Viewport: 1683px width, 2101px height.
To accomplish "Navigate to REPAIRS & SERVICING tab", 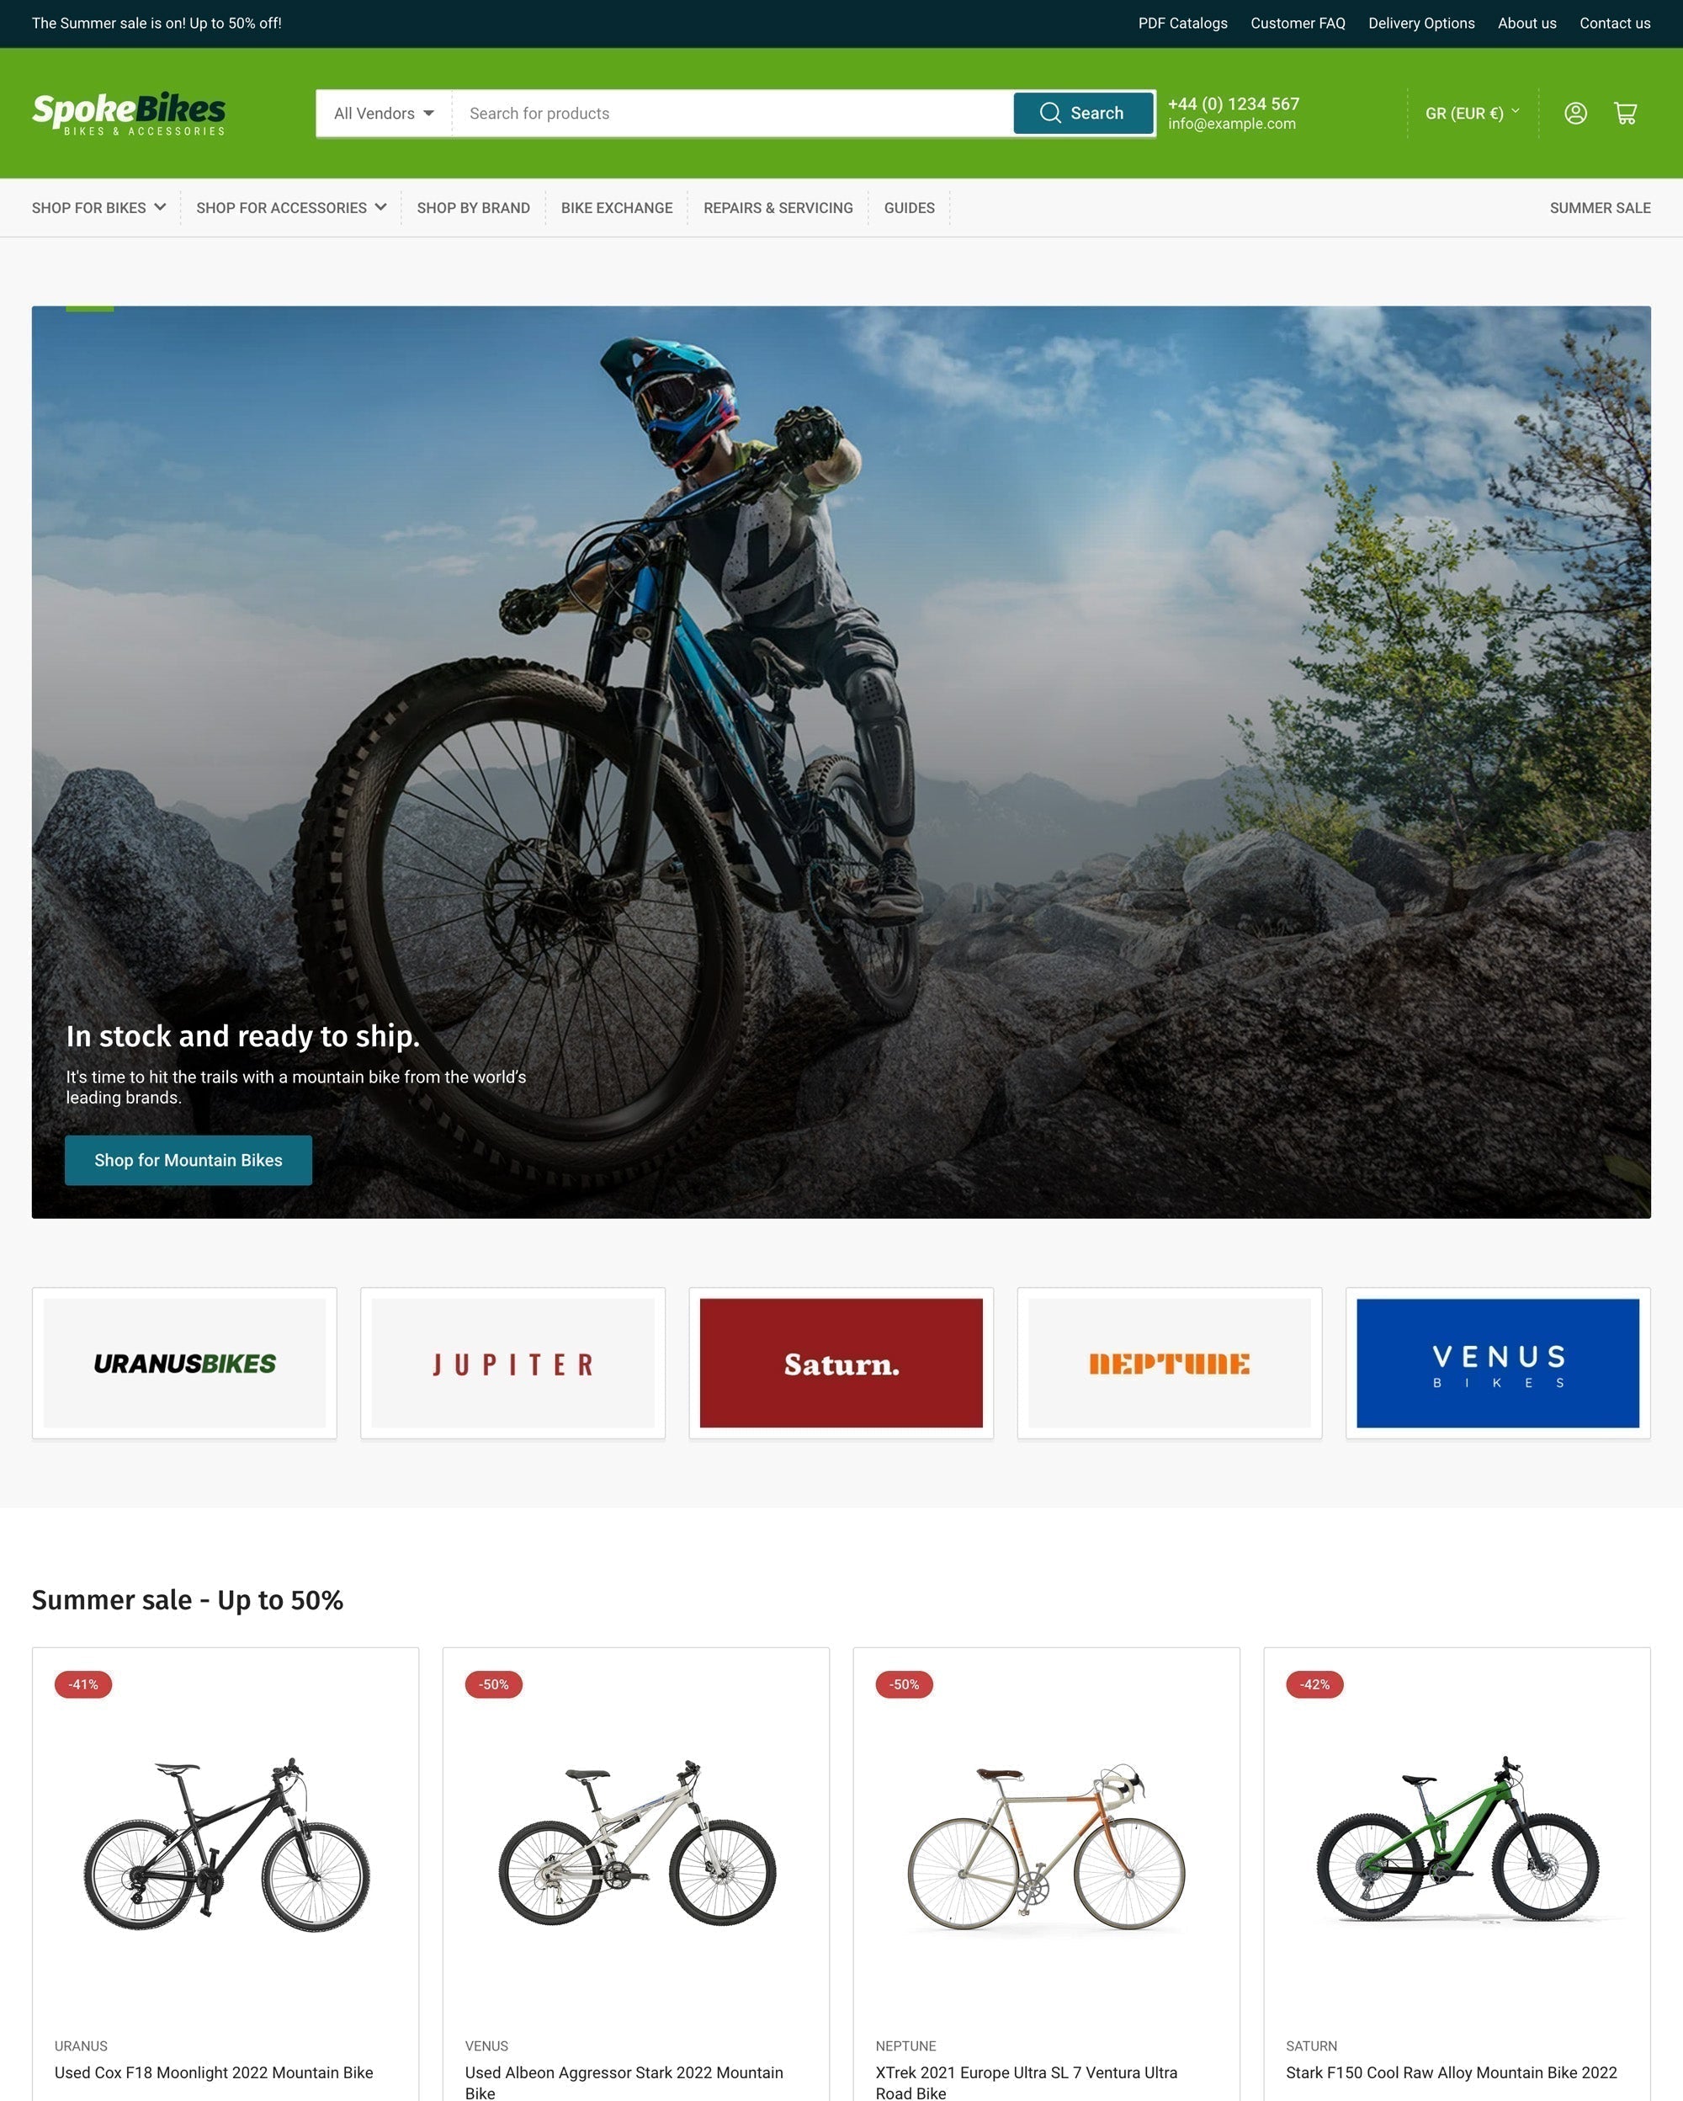I will point(778,206).
